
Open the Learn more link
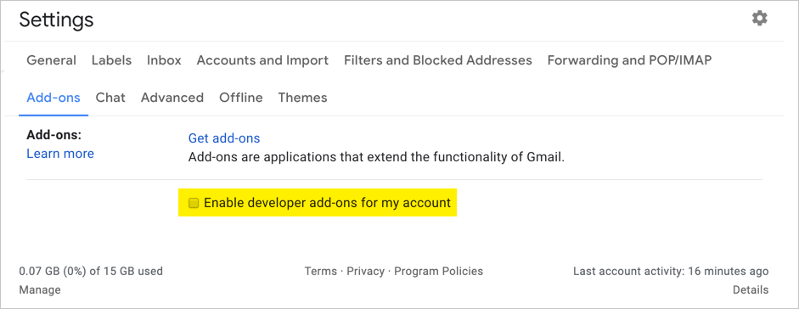[x=60, y=154]
